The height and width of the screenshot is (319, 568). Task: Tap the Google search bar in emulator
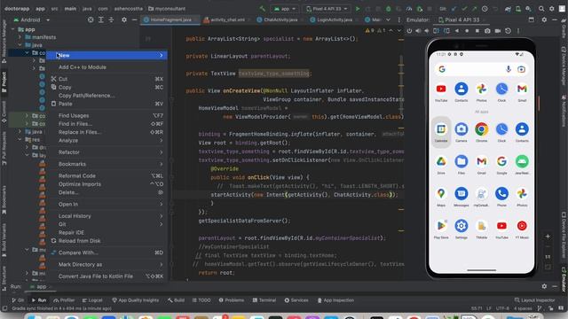tap(481, 69)
